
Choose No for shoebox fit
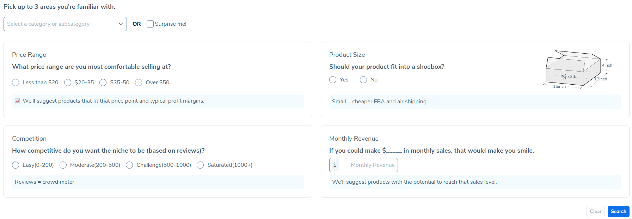363,80
